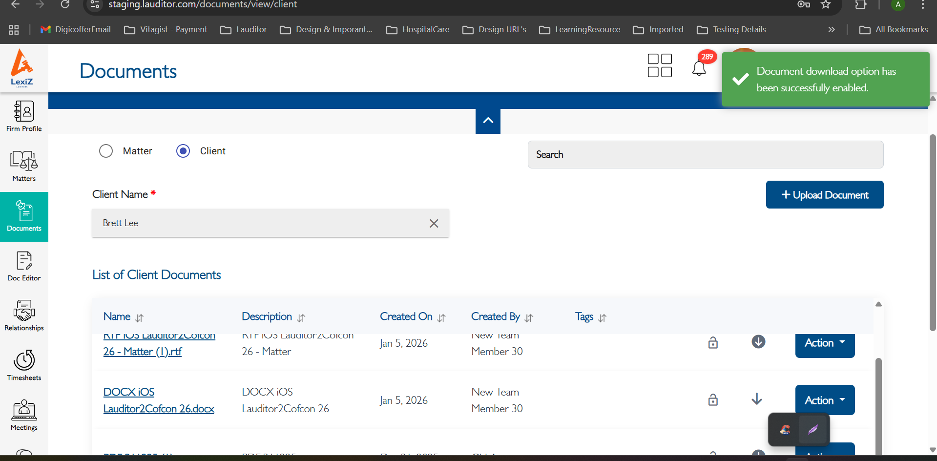Open Timesheets from sidebar
The width and height of the screenshot is (937, 461).
coord(24,365)
